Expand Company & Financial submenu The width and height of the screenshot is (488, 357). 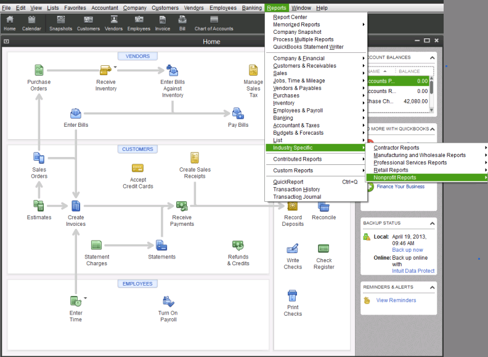pyautogui.click(x=316, y=58)
